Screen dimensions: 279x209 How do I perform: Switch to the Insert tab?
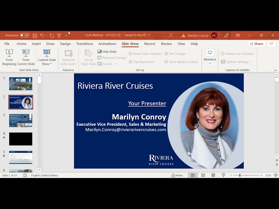36,44
